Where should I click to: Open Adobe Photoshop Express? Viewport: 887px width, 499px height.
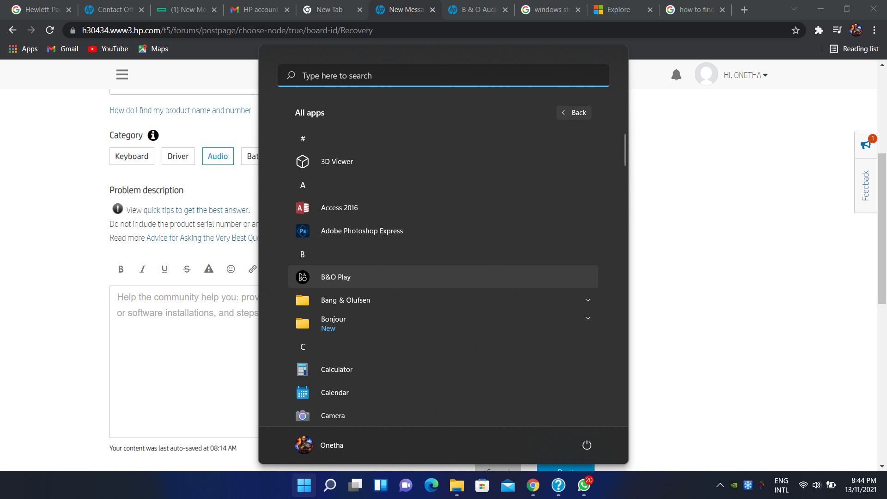[362, 231]
